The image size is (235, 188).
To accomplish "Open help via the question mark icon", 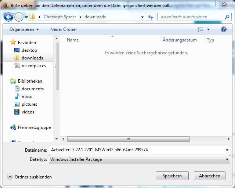I will tap(223, 29).
